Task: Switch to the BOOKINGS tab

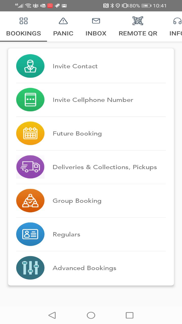Action: click(24, 33)
